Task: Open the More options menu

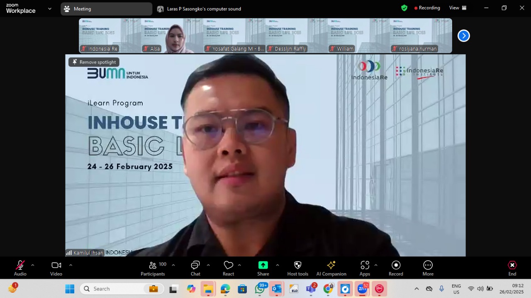Action: click(x=428, y=268)
